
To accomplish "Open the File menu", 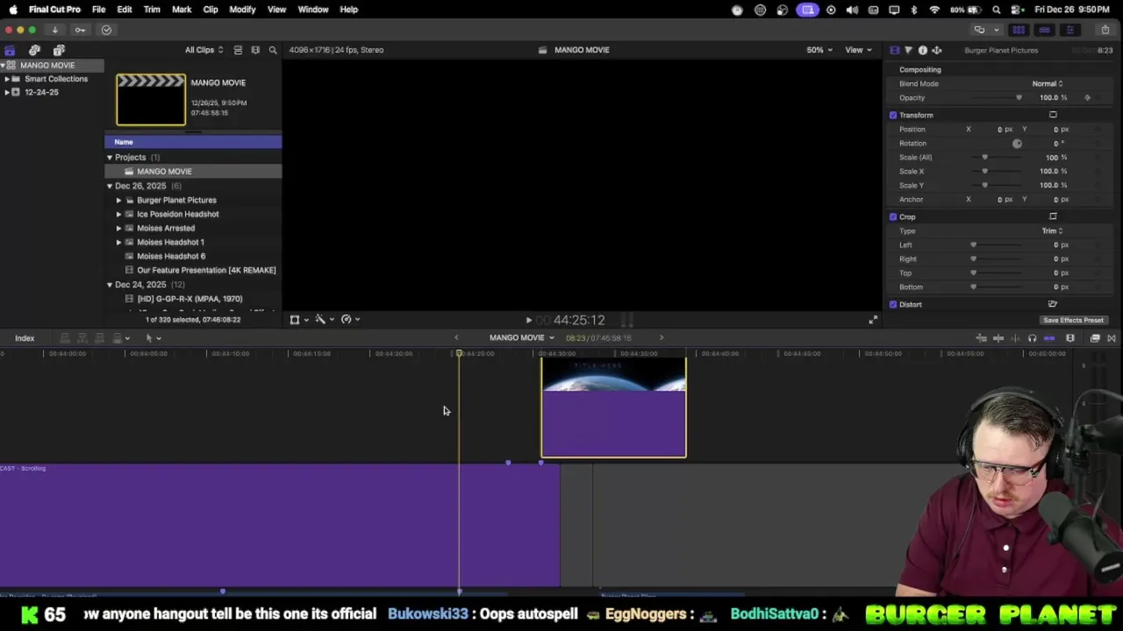I will (99, 10).
